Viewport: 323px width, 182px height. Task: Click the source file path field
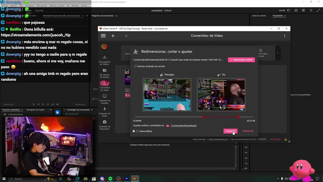pyautogui.click(x=178, y=60)
